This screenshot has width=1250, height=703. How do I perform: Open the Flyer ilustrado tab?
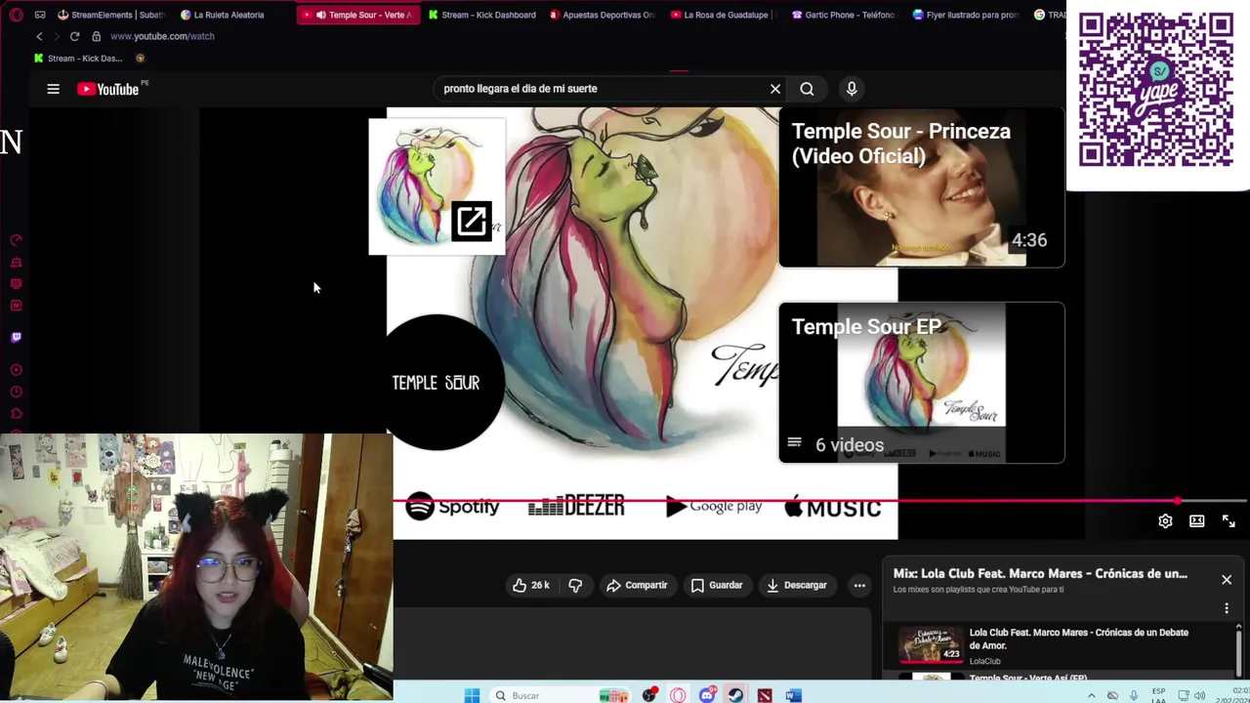965,15
